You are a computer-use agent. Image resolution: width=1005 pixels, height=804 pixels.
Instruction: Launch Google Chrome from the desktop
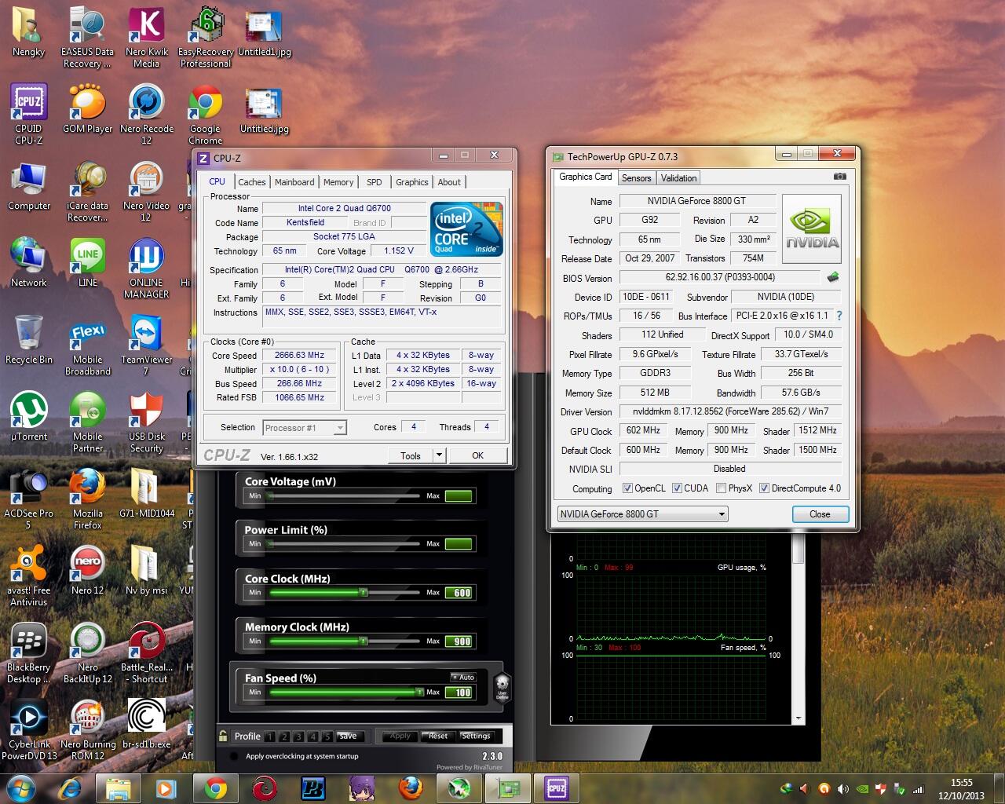[205, 115]
